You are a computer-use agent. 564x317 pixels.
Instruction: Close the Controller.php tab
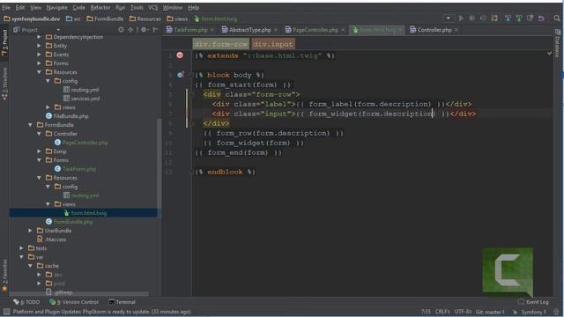(x=456, y=30)
